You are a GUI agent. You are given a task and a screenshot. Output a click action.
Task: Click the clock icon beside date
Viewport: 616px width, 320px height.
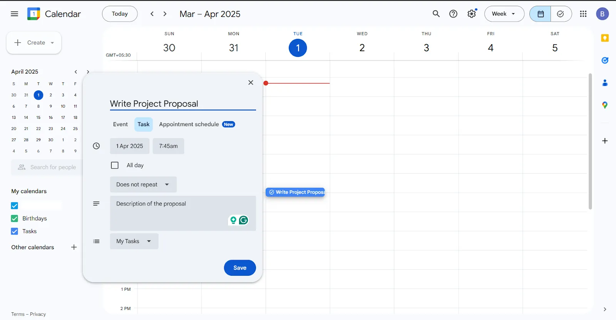coord(96,146)
